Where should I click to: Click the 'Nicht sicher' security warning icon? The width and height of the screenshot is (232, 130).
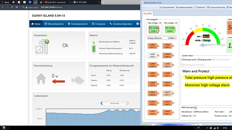[x=27, y=7]
